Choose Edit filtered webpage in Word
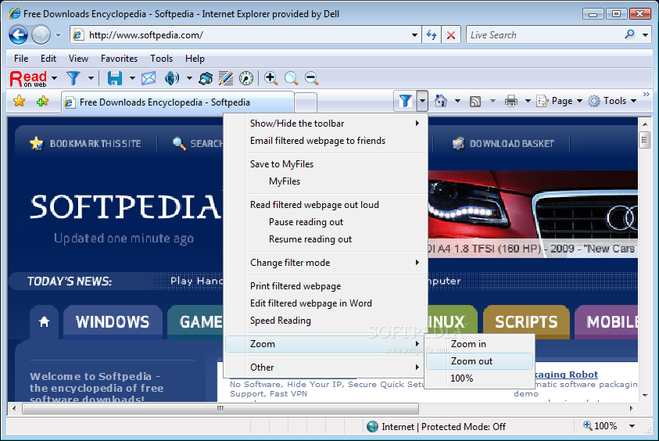Image resolution: width=659 pixels, height=441 pixels. pyautogui.click(x=326, y=303)
